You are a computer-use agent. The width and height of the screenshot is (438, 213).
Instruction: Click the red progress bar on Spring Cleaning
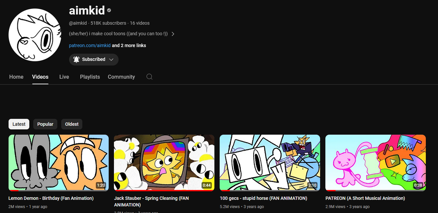click(158, 190)
